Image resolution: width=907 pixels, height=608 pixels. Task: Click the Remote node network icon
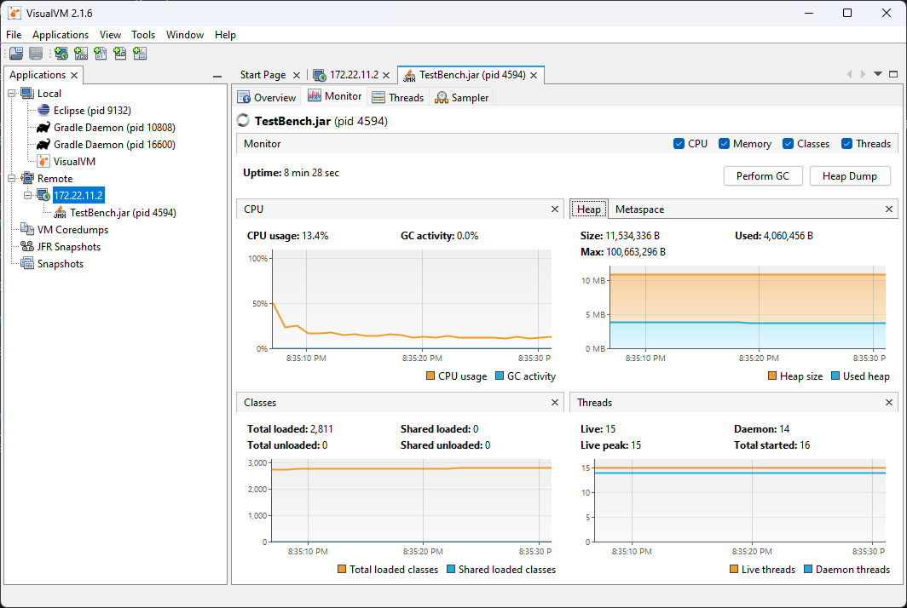[x=27, y=178]
